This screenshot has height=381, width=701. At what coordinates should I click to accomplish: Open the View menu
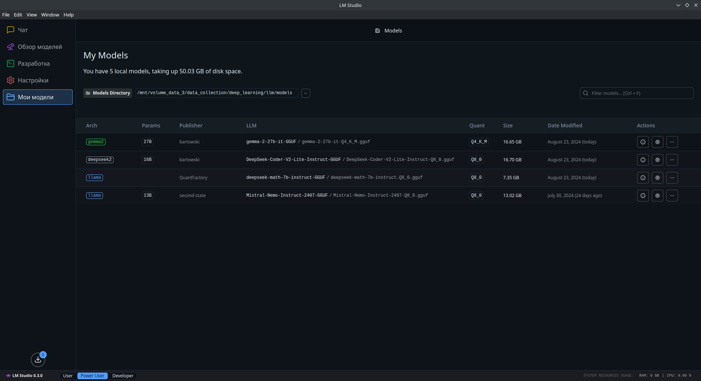pyautogui.click(x=32, y=15)
